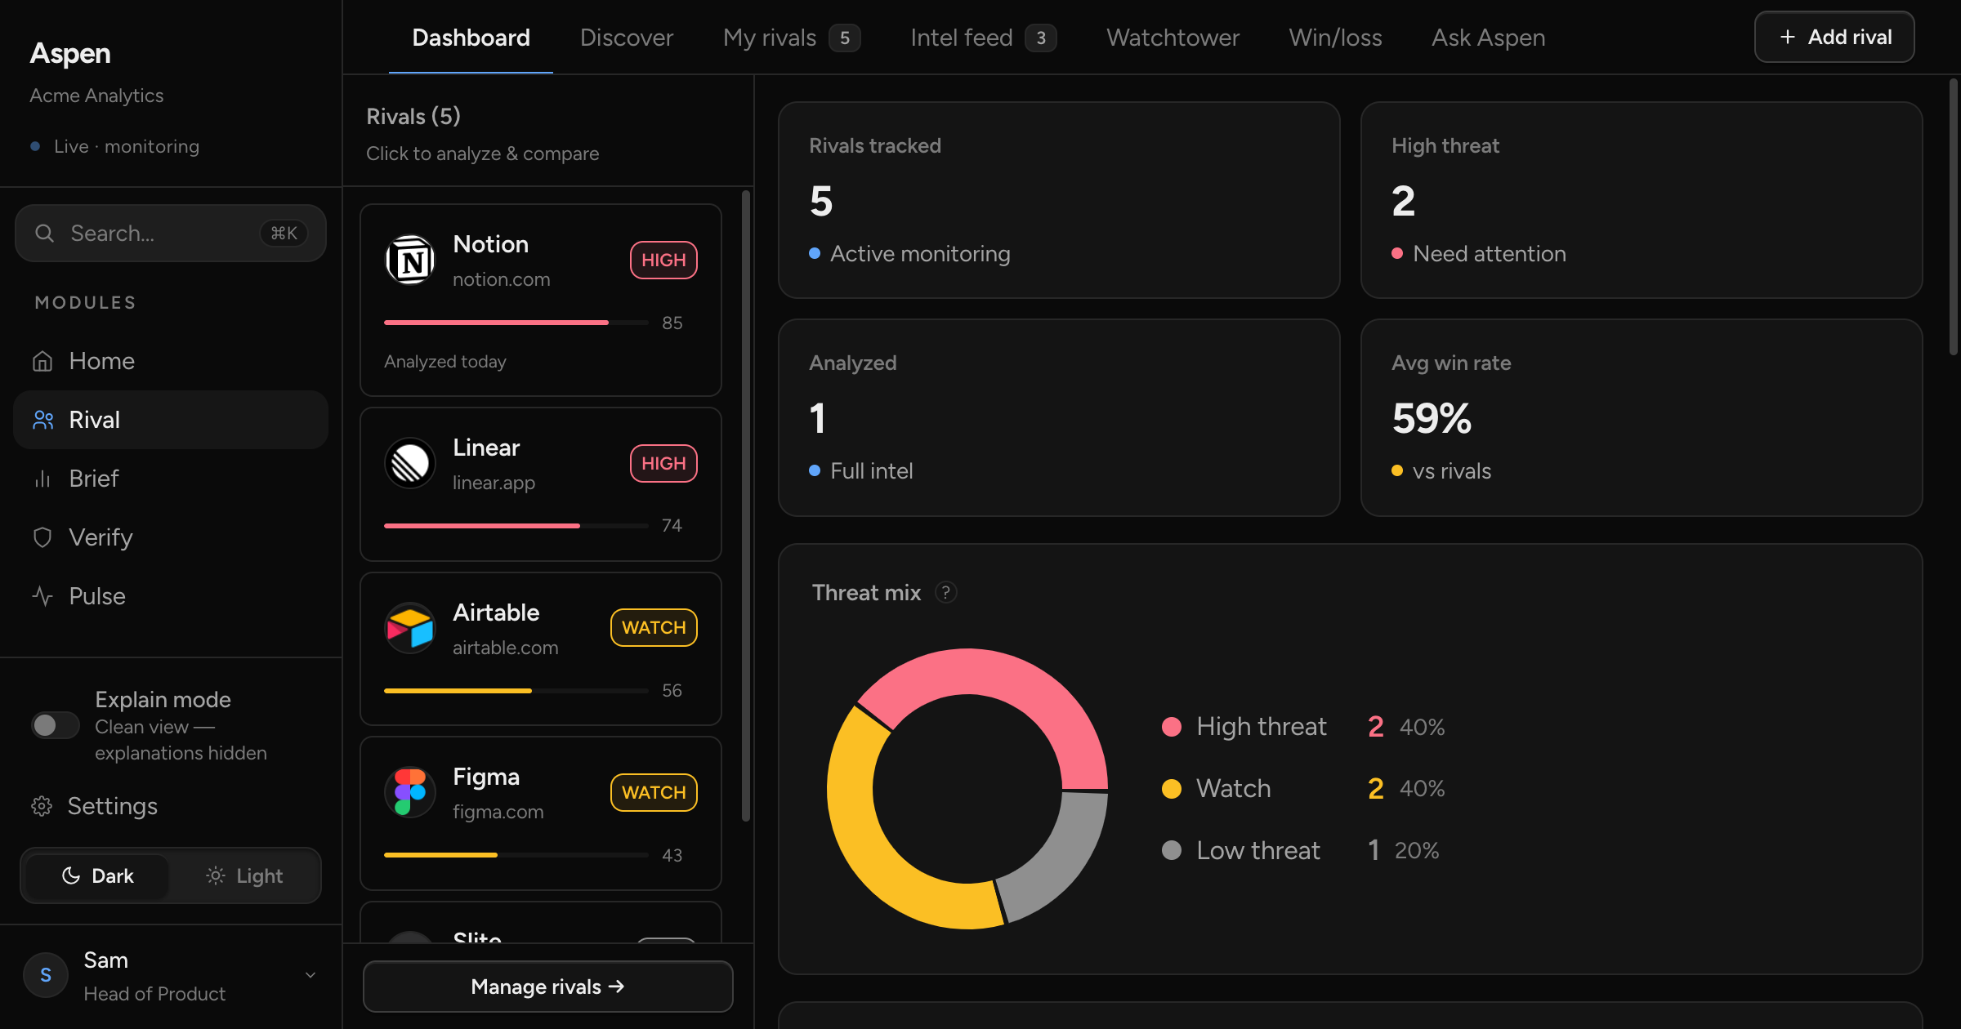Screen dimensions: 1961x1029
Task: Click the WATCH badge on Airtable
Action: point(654,628)
